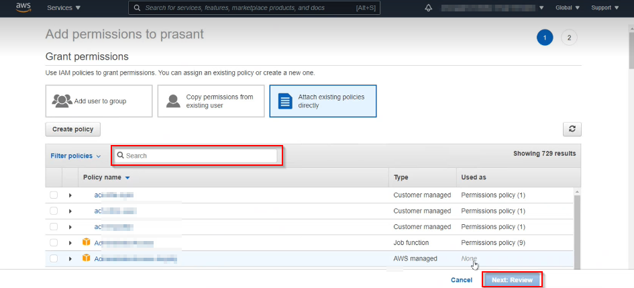The image size is (634, 288).
Task: Click the Attach existing policies document icon
Action: [285, 101]
